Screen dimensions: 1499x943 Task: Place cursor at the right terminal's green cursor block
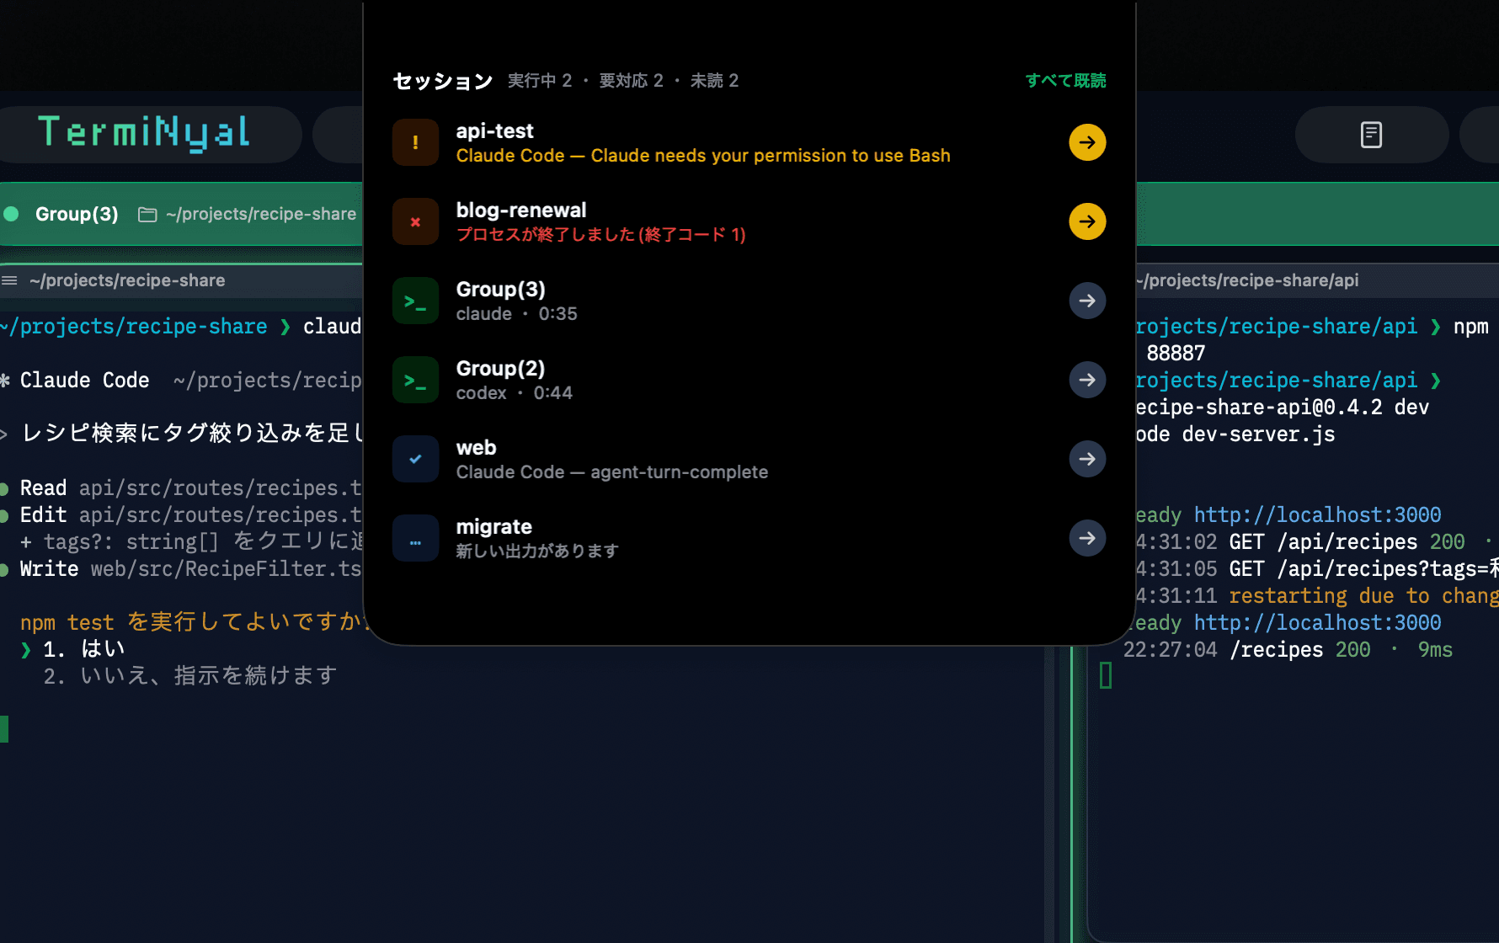pos(1106,675)
